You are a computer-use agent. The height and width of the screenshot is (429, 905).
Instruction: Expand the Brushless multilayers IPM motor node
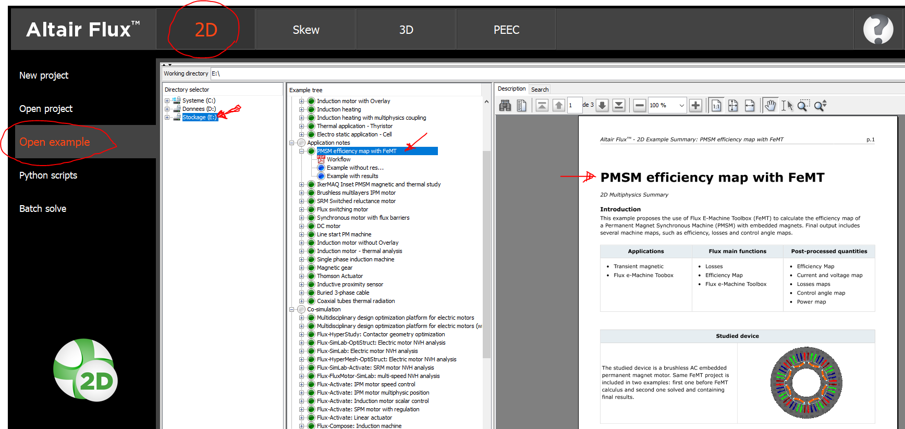tap(301, 193)
